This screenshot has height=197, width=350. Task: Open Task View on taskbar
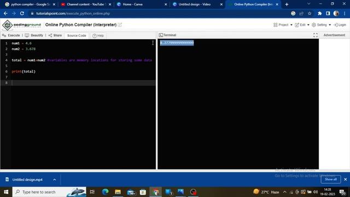click(x=92, y=192)
